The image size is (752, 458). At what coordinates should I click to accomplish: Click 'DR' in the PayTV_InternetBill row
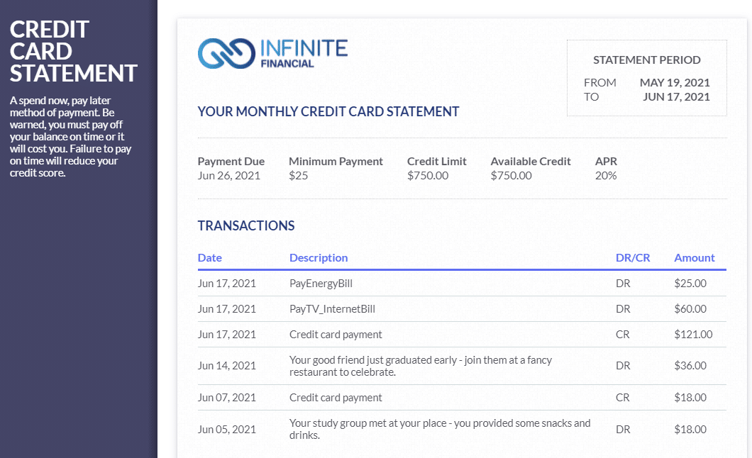coord(622,309)
